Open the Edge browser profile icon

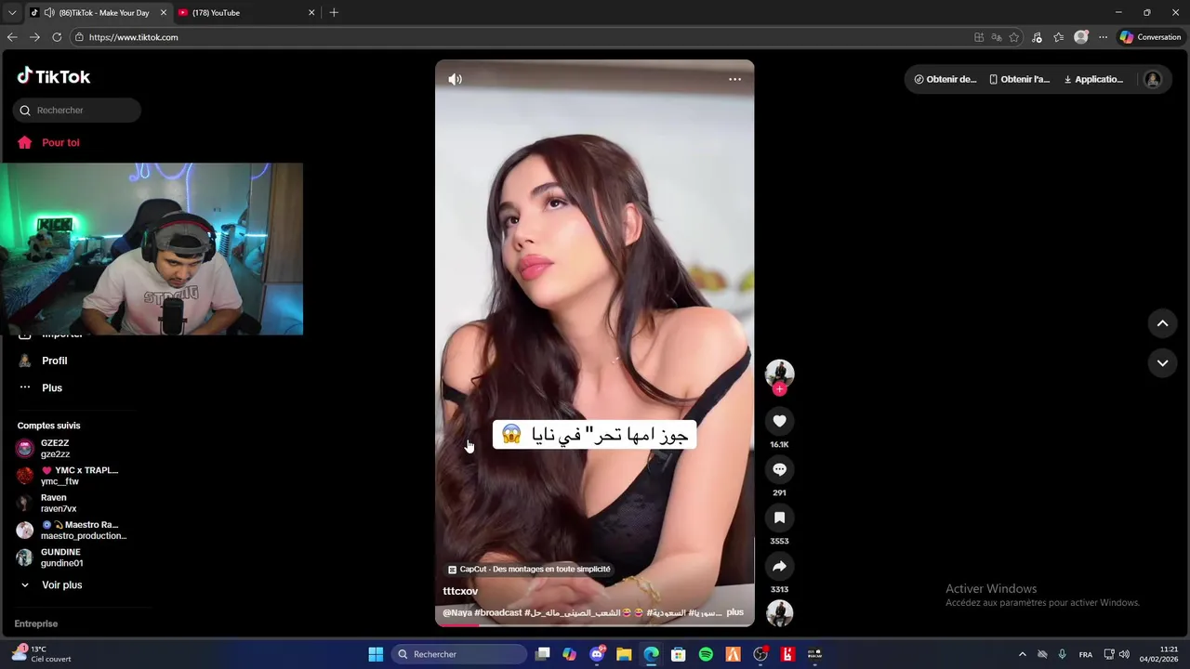tap(1081, 37)
